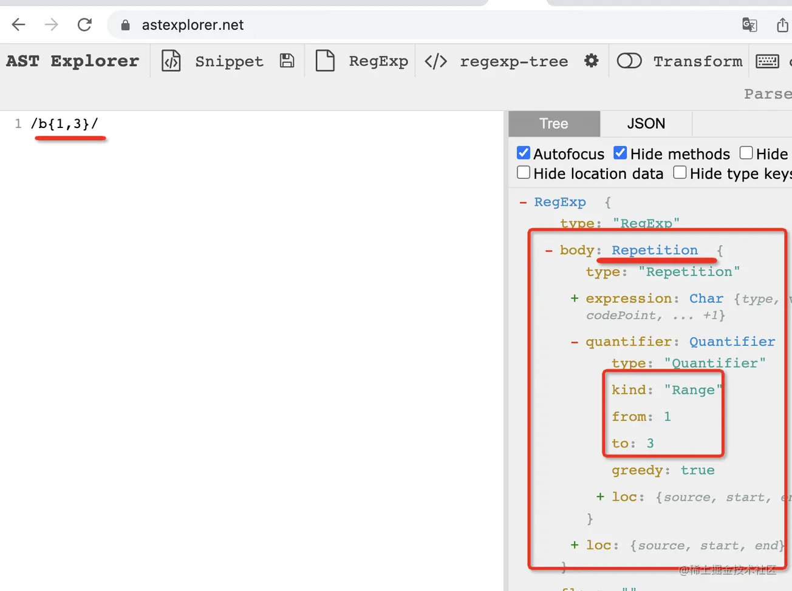Open the RegExp language menu
The height and width of the screenshot is (591, 792).
point(378,61)
